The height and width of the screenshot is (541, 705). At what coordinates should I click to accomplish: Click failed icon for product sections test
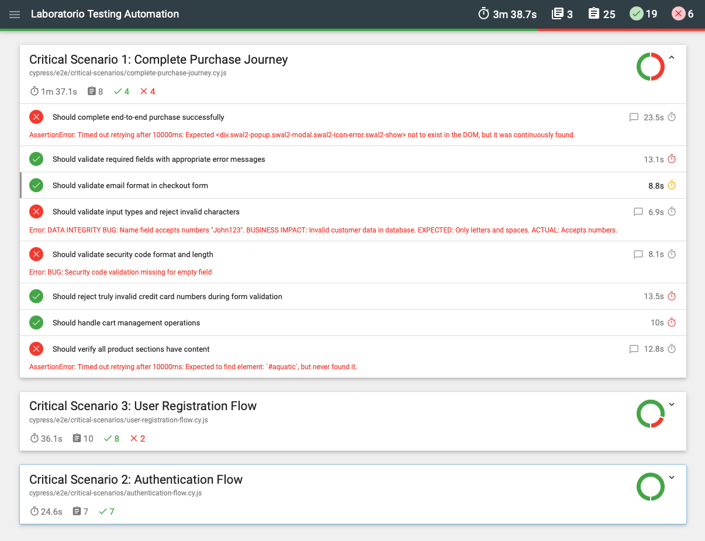pos(36,349)
